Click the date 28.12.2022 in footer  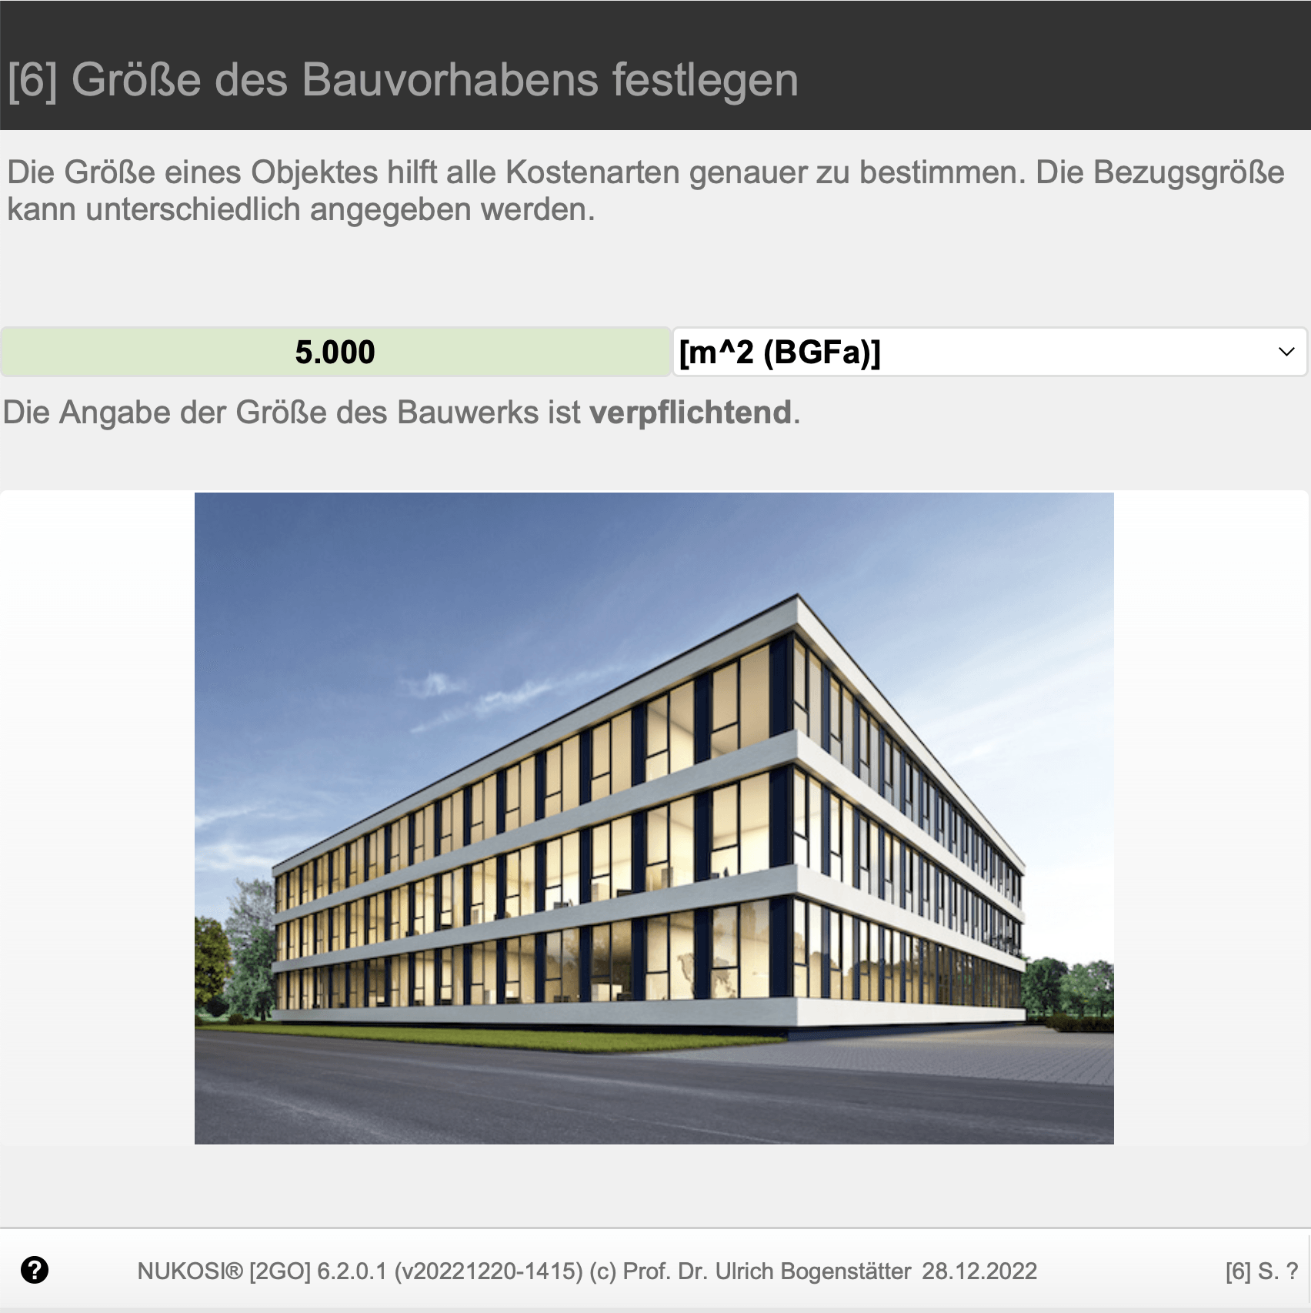979,1271
